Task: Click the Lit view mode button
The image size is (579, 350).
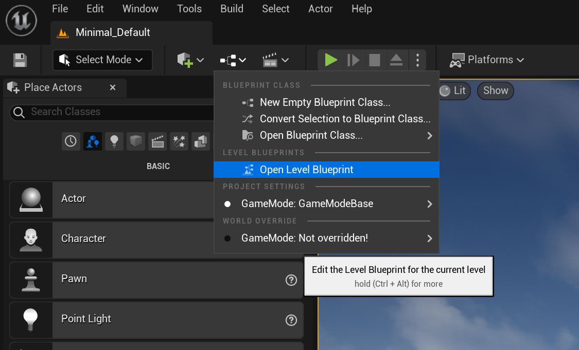Action: [454, 91]
